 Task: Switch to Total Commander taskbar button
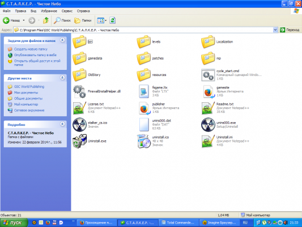(178, 222)
